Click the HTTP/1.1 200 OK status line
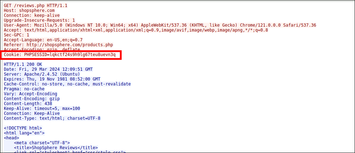Viewport: 355px width, 153px height. [23, 64]
